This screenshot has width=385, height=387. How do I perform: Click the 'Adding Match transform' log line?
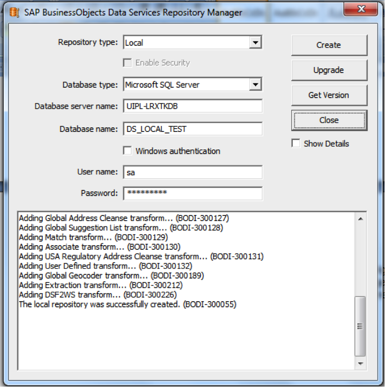tap(93, 237)
